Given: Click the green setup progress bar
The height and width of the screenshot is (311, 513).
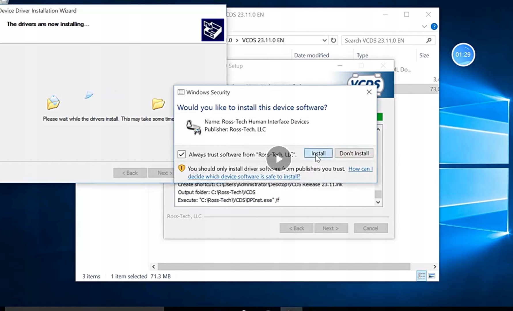Looking at the screenshot, I should point(380,117).
